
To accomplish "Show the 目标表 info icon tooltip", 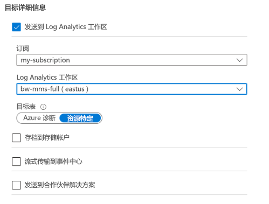I will tap(43, 107).
